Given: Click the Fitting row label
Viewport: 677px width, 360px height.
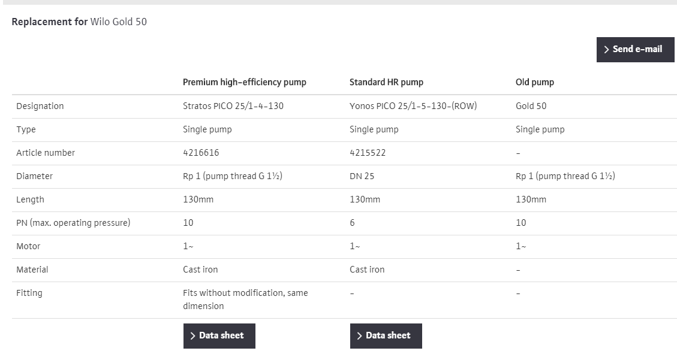Looking at the screenshot, I should tap(29, 293).
